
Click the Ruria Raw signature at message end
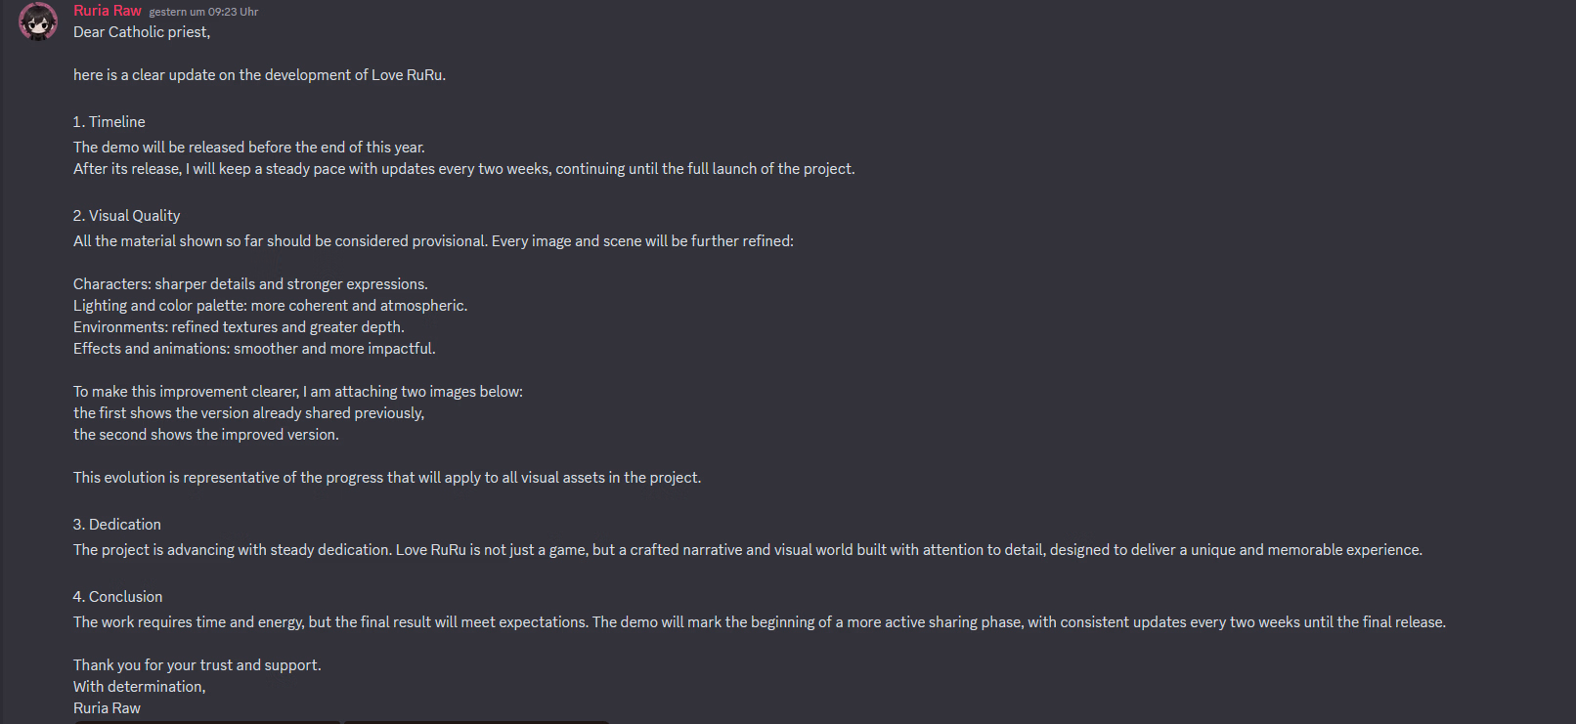107,708
